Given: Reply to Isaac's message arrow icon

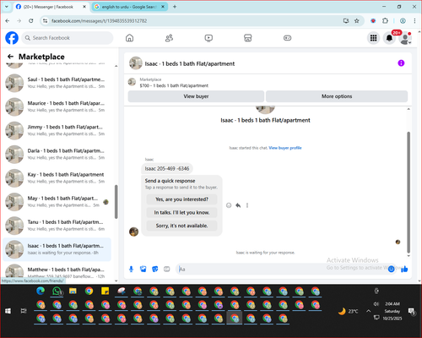Looking at the screenshot, I should pyautogui.click(x=238, y=205).
